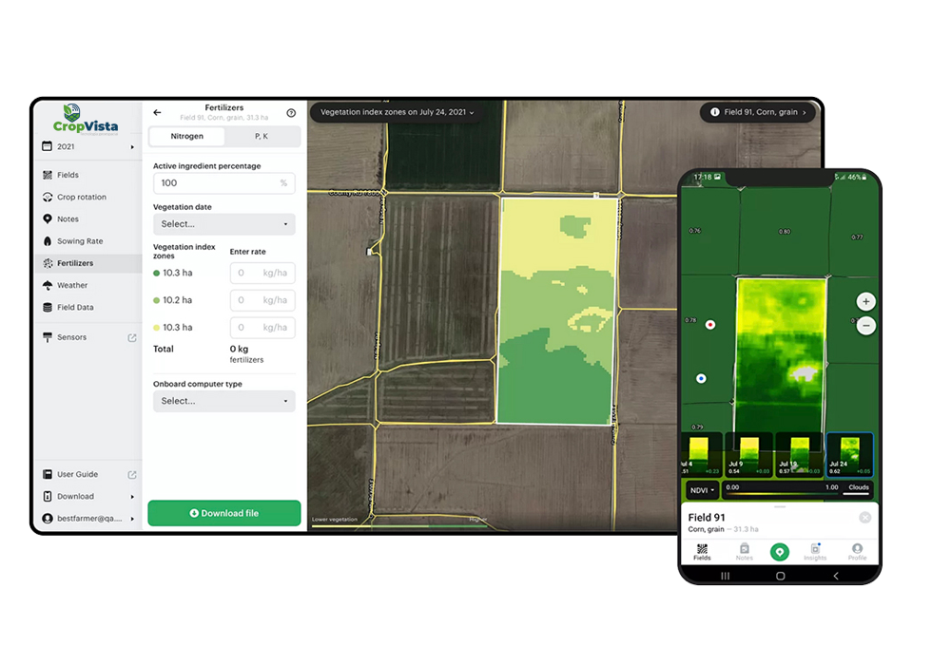The width and height of the screenshot is (951, 665).
Task: Select the Jul 9 imagery thumbnail
Action: coord(747,454)
